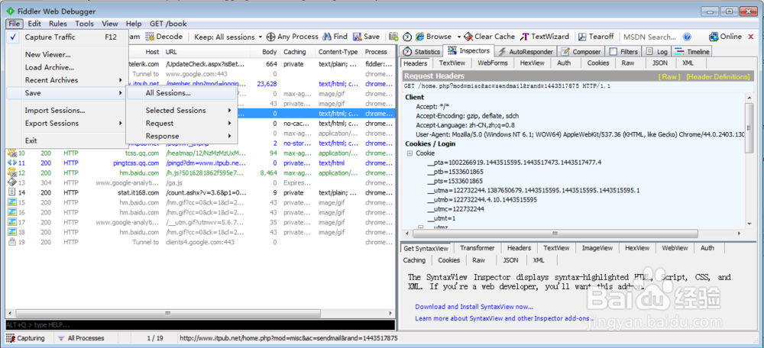Choose Import Sessions... in File menu
Screen dimensions: 764x348
(x=67, y=111)
